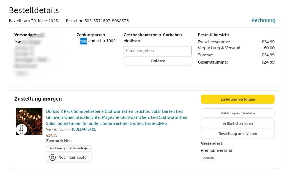Click Zahlungsart ändern button
This screenshot has width=285, height=172.
[238, 113]
